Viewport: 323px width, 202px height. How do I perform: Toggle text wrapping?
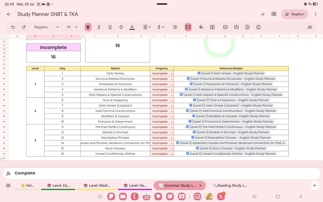[x=175, y=27]
